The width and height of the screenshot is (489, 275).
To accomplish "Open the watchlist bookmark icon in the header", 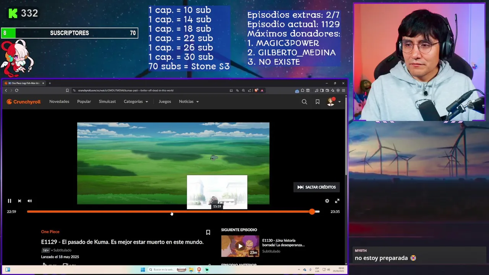I will click(317, 102).
